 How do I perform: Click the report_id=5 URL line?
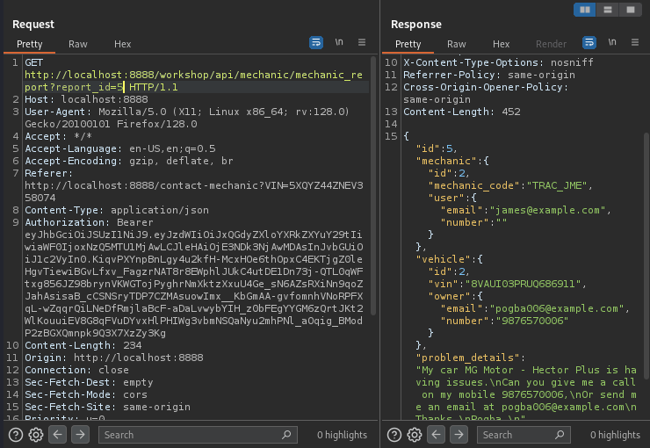point(102,87)
